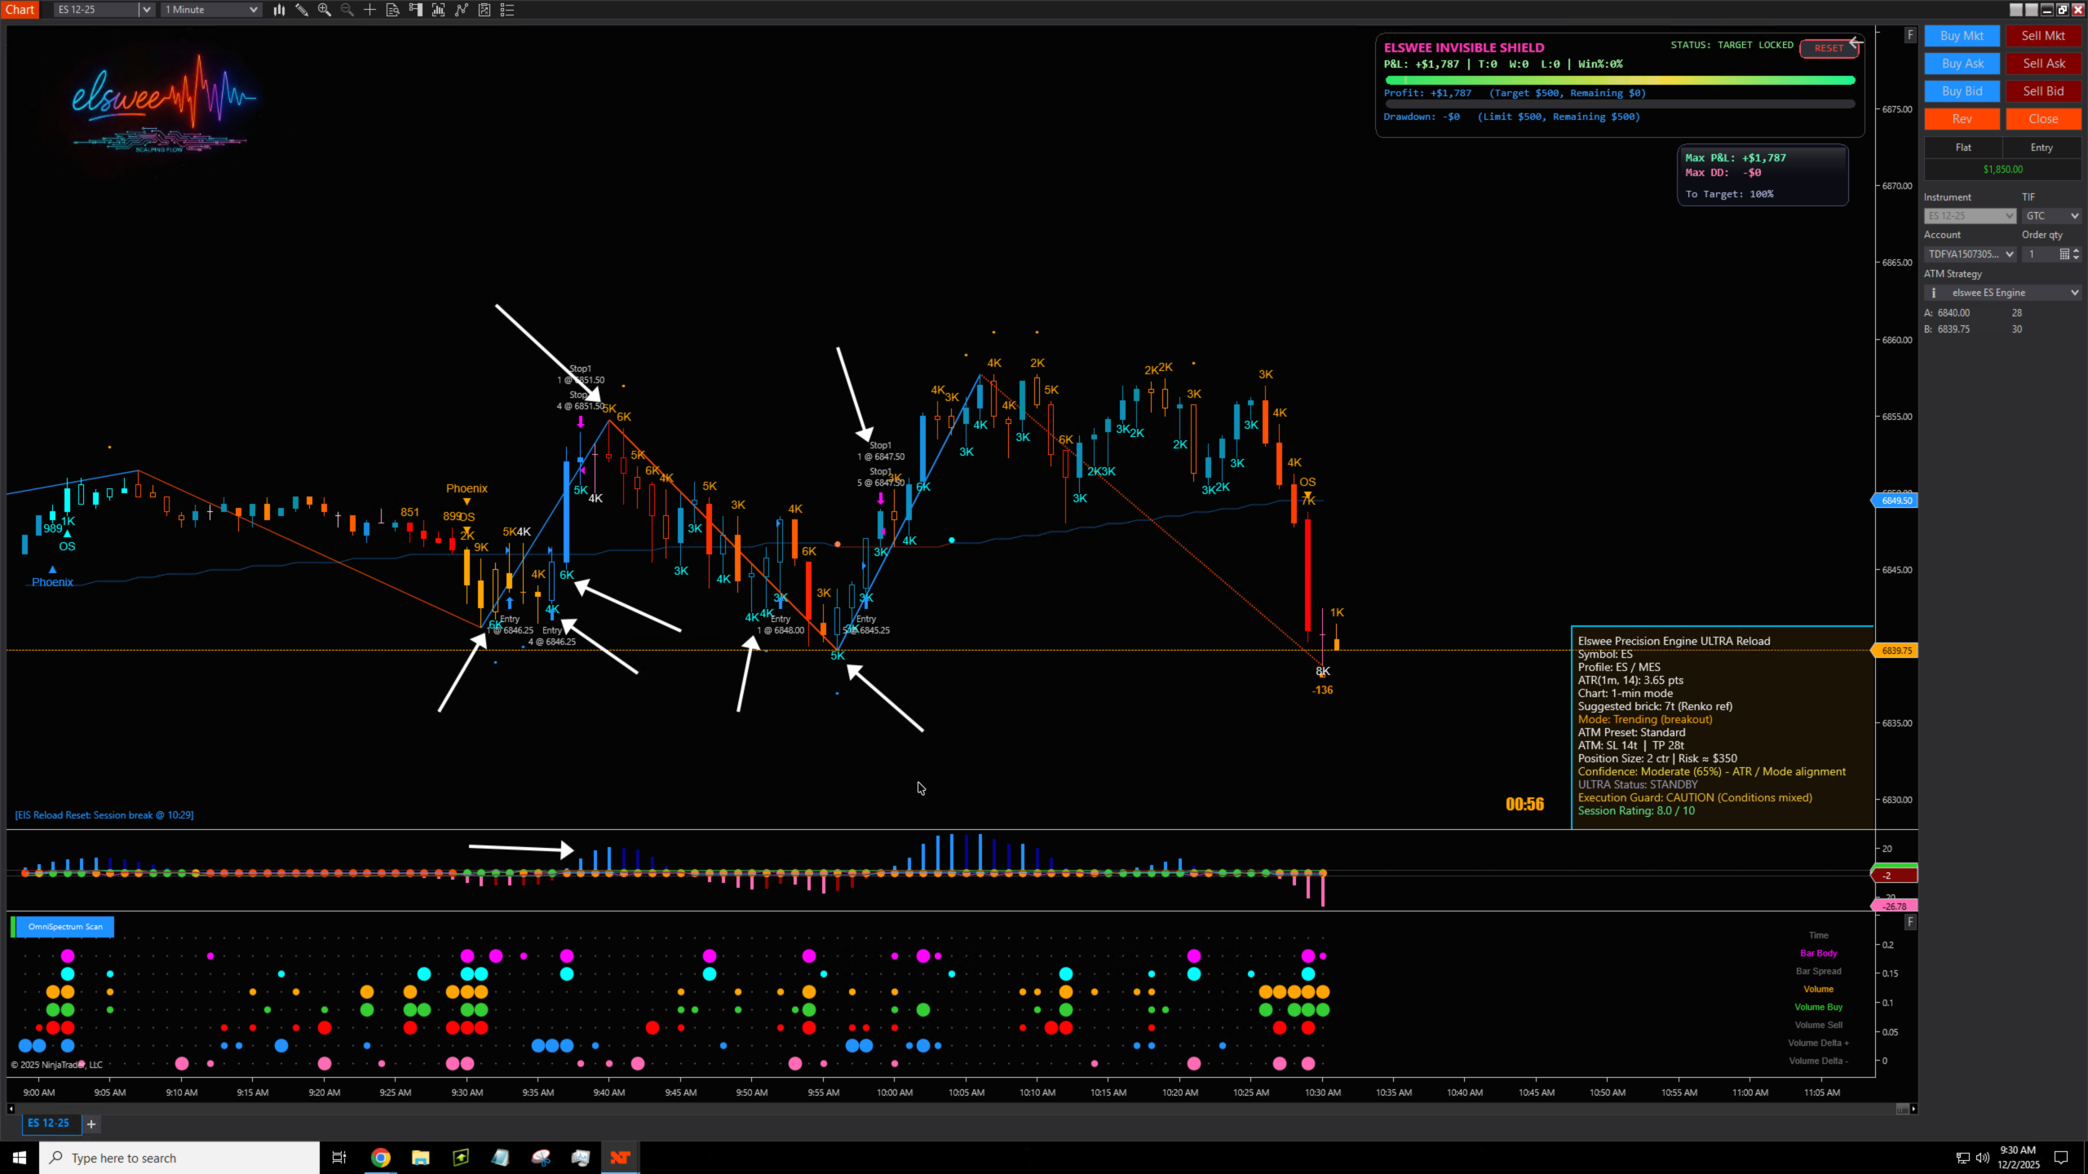Viewport: 2088px width, 1174px height.
Task: Click the zoom in magnifier icon
Action: pyautogui.click(x=325, y=10)
